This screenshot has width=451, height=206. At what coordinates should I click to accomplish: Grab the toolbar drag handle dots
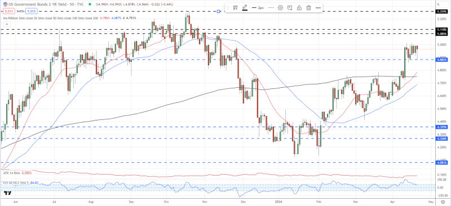pos(228,8)
